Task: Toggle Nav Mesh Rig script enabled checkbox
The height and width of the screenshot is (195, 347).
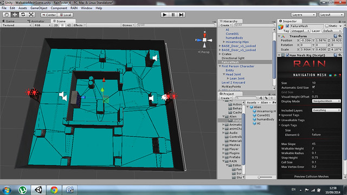Action: tap(287, 55)
